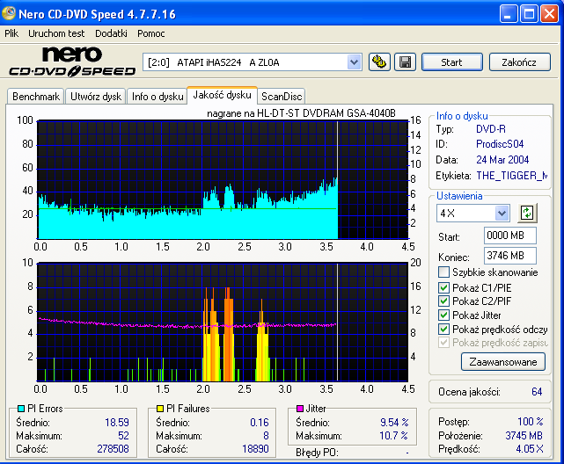This screenshot has width=564, height=464.
Task: Click the Nero CD-DVD Speed logo
Action: 72,62
